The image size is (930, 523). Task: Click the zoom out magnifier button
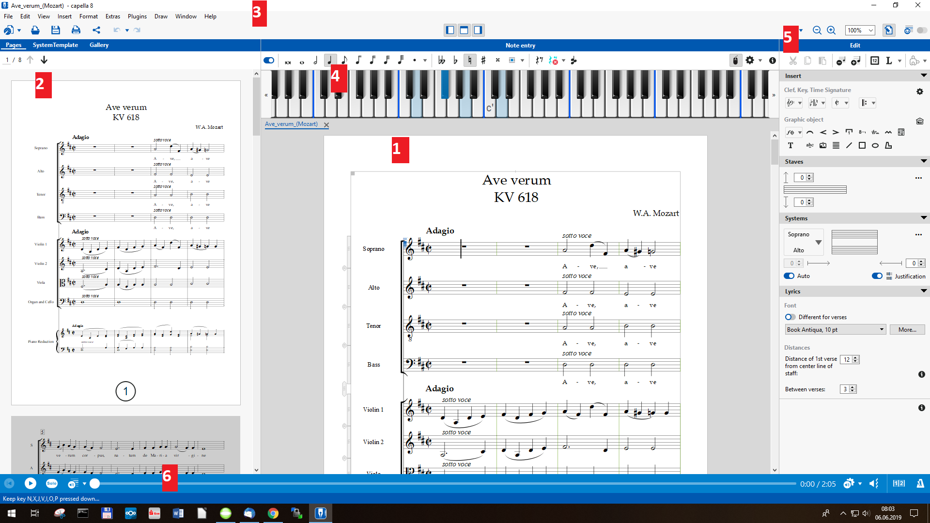[x=817, y=30]
